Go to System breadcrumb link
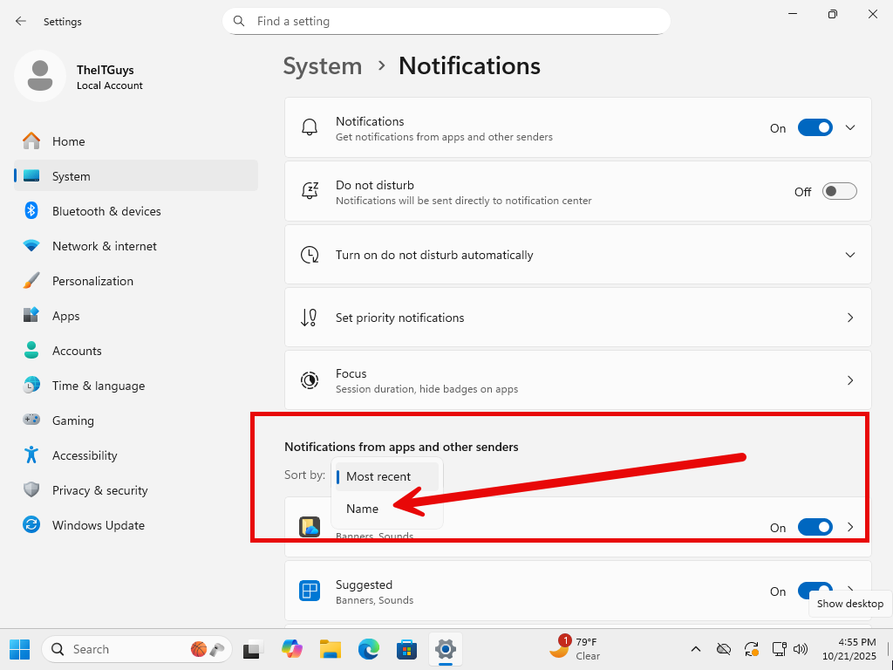 323,66
